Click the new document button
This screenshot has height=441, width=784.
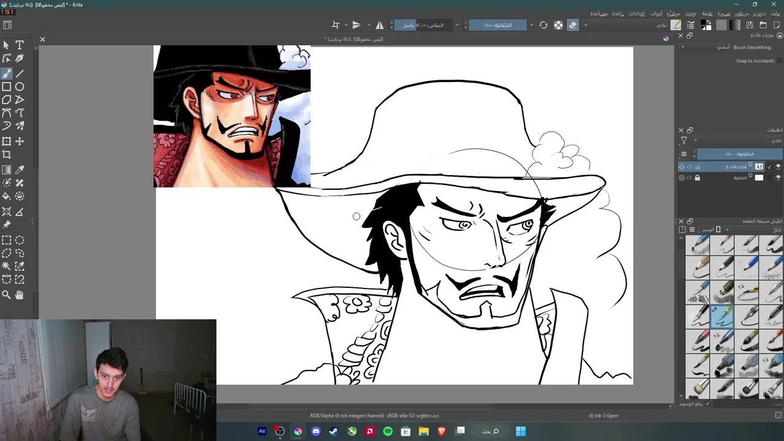[776, 25]
